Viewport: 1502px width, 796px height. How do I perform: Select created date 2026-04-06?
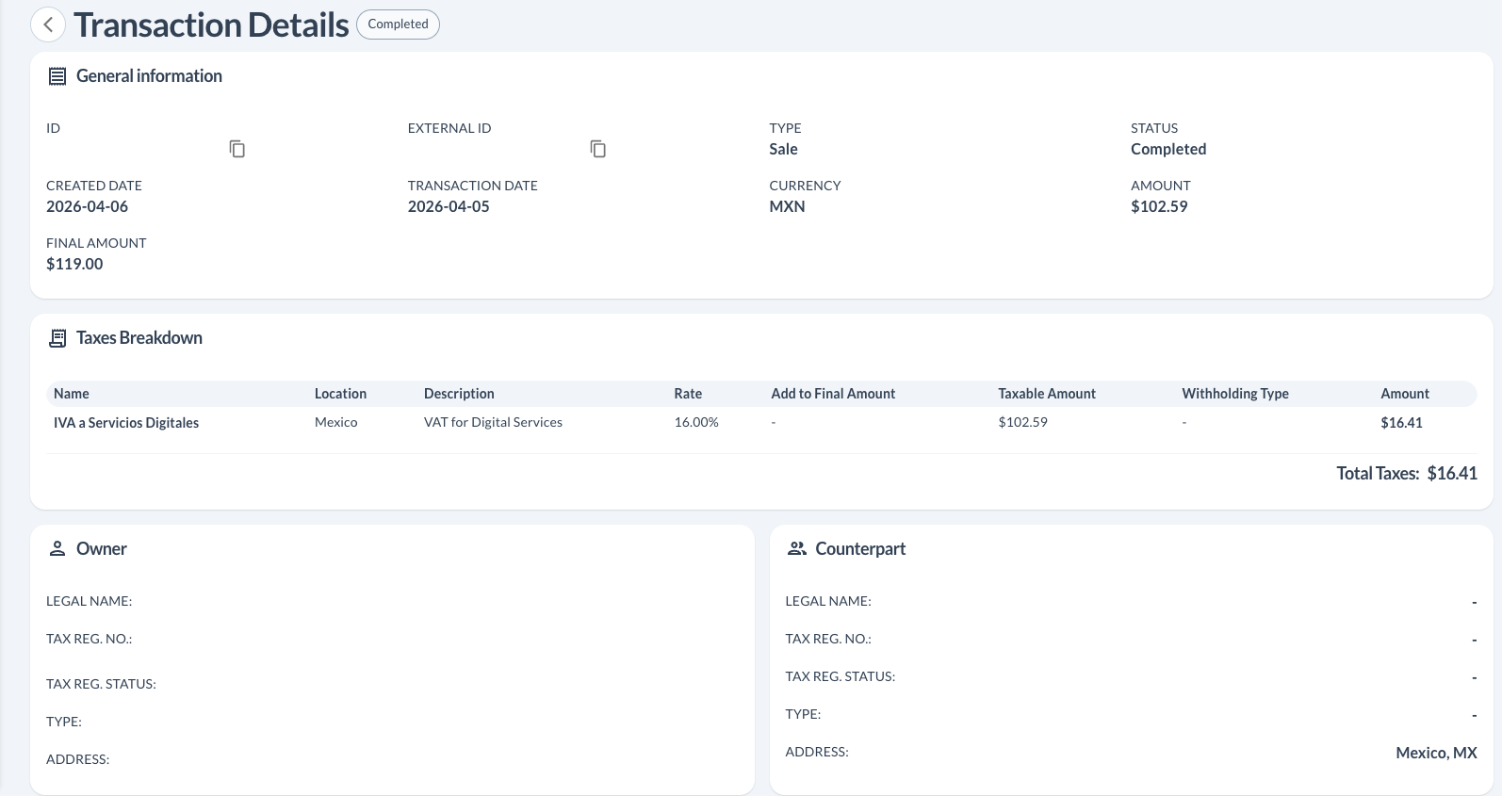pos(87,206)
